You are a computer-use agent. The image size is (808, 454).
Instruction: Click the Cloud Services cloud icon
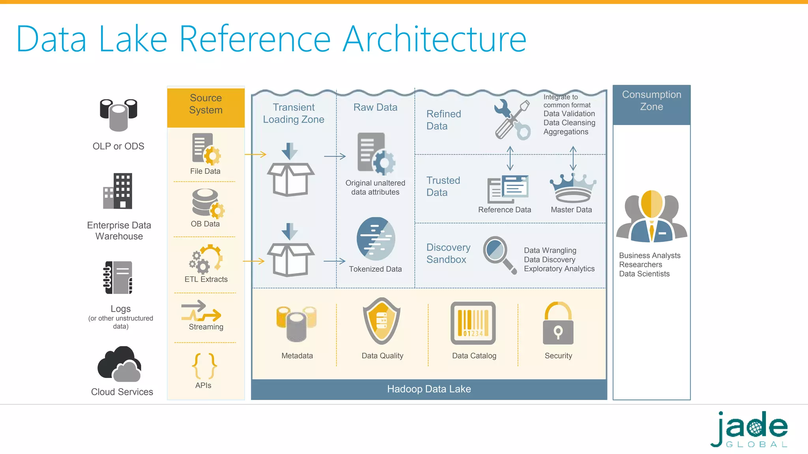[x=120, y=365]
